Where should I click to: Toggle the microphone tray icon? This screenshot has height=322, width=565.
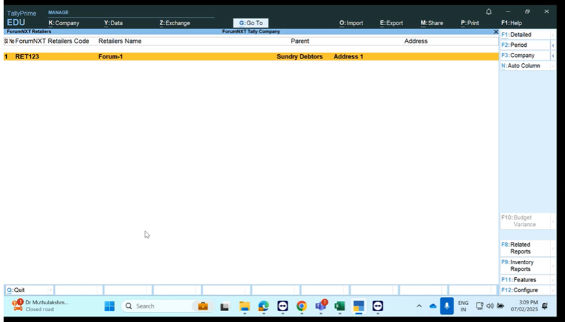[447, 306]
